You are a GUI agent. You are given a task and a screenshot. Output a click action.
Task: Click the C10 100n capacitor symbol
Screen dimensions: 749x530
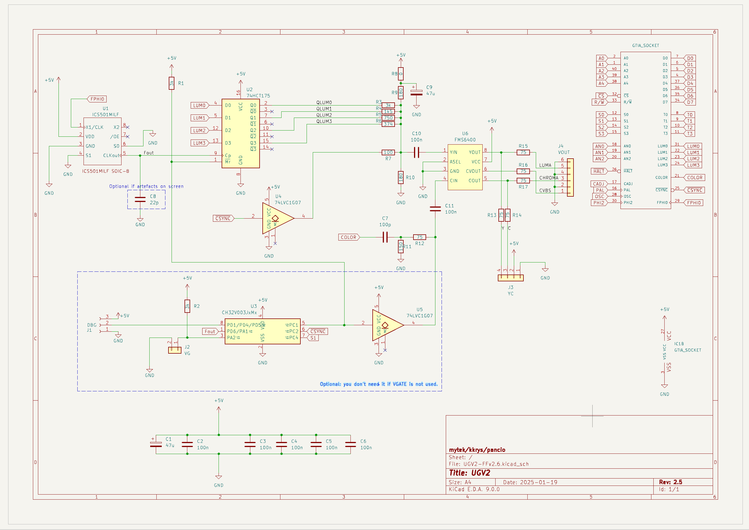click(416, 152)
